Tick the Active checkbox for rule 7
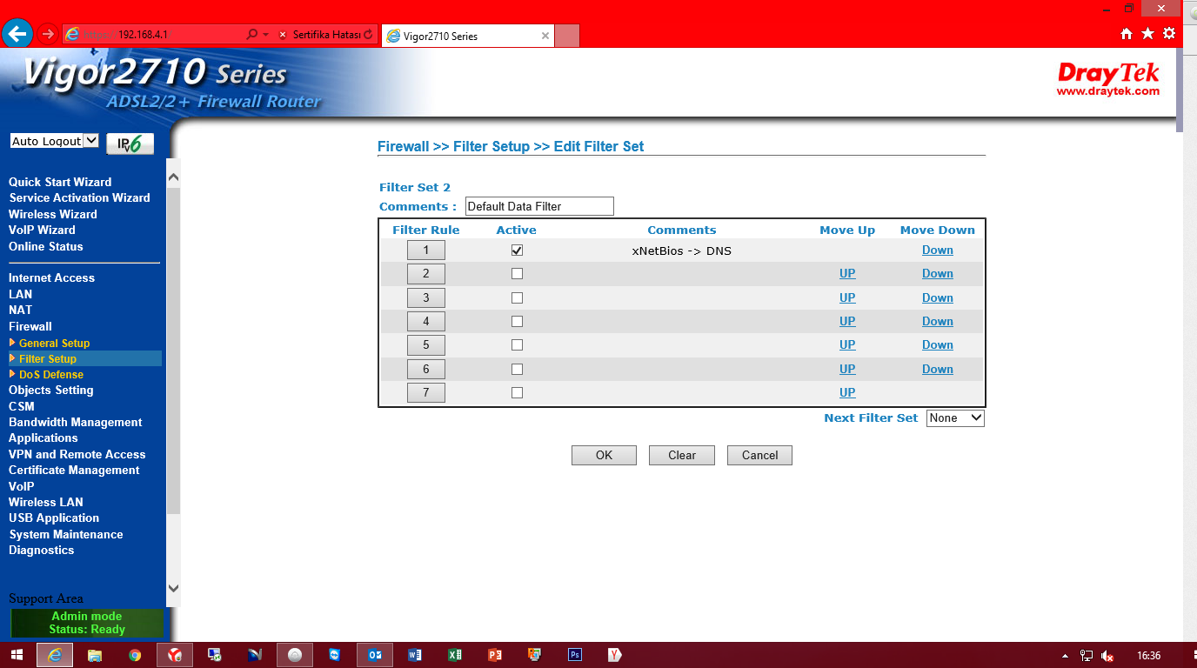Image resolution: width=1197 pixels, height=668 pixels. (x=517, y=393)
